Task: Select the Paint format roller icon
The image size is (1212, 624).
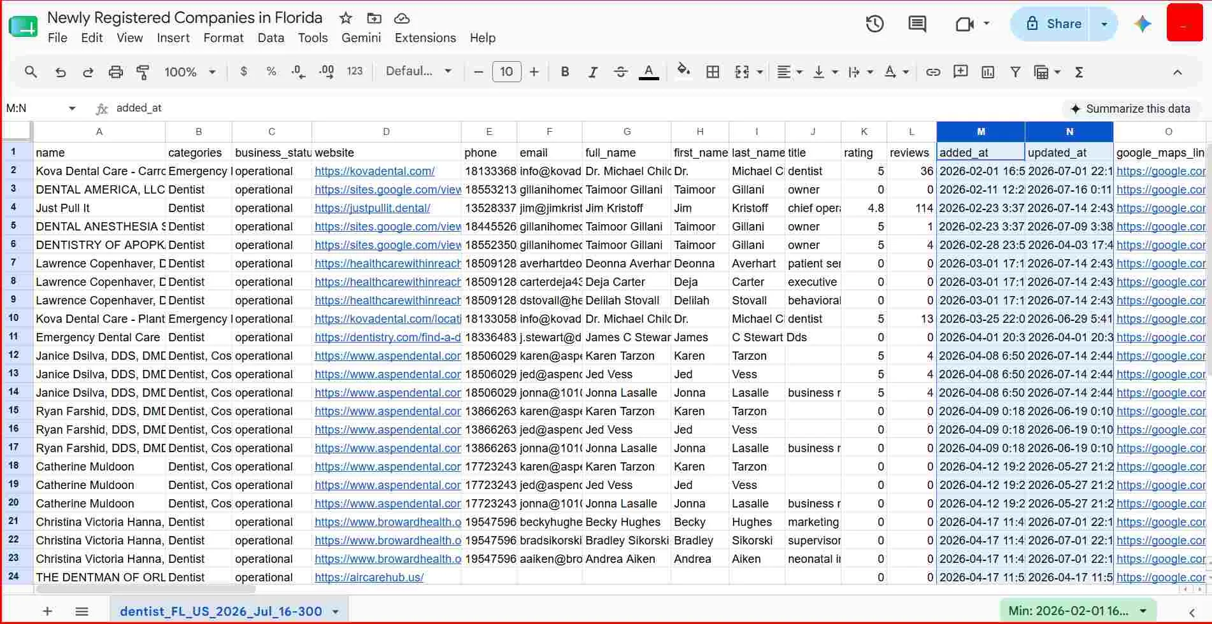Action: pos(143,72)
